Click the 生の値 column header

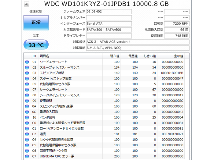(x=171, y=56)
